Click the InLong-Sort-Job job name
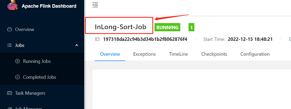 tap(121, 27)
